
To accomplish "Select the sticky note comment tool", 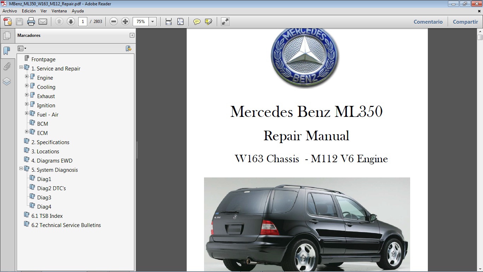I will (197, 22).
